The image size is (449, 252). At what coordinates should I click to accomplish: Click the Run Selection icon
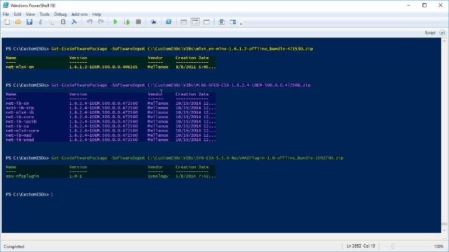click(x=127, y=22)
